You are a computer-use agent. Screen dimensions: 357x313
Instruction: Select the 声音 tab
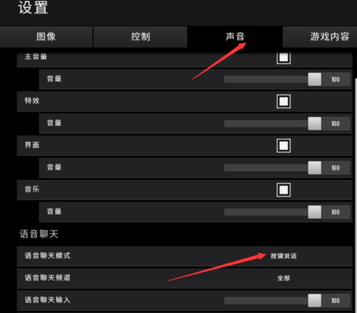[235, 37]
